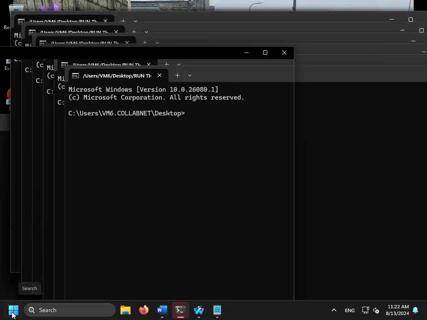Screen dimensions: 427x320
Task: Show hidden system tray icons
Action: click(334, 310)
